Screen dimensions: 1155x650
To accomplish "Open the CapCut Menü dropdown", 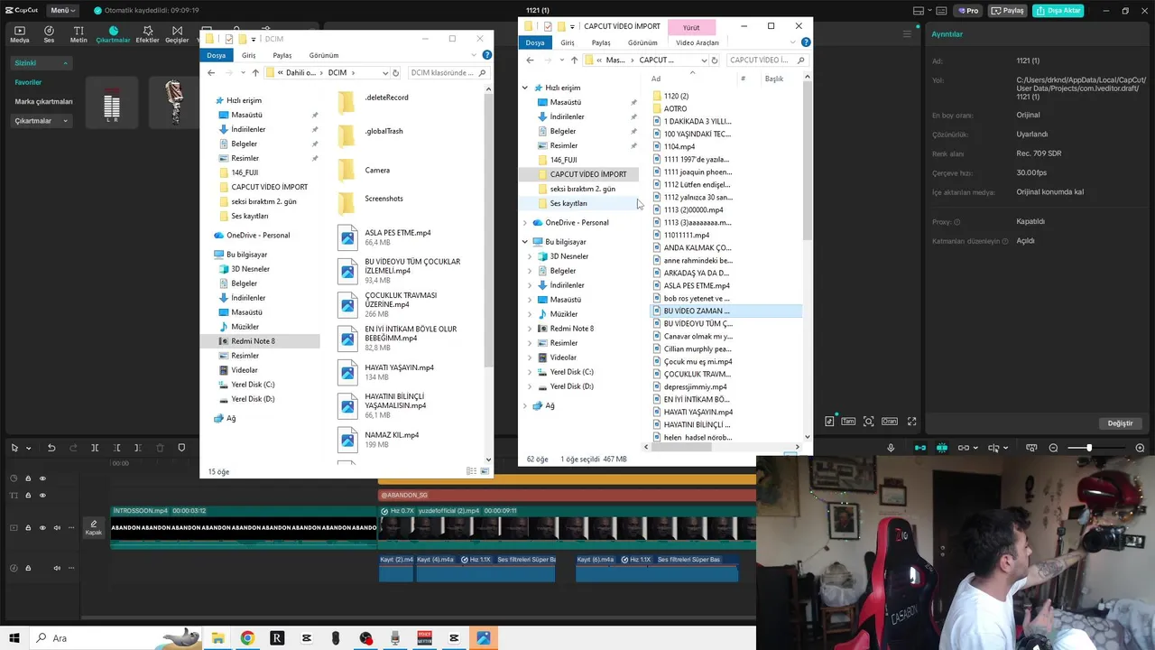I will [x=62, y=10].
